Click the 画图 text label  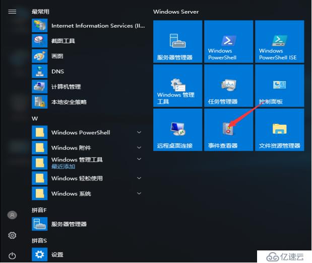point(57,56)
